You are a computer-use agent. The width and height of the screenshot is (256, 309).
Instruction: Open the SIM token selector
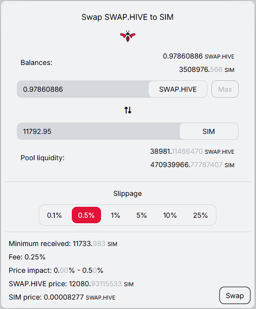pyautogui.click(x=209, y=131)
